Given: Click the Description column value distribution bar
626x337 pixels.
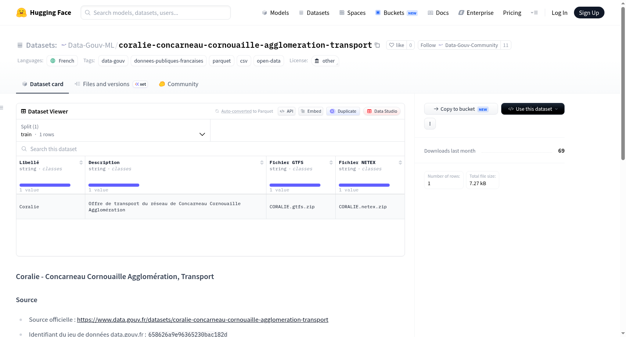Looking at the screenshot, I should pos(114,185).
